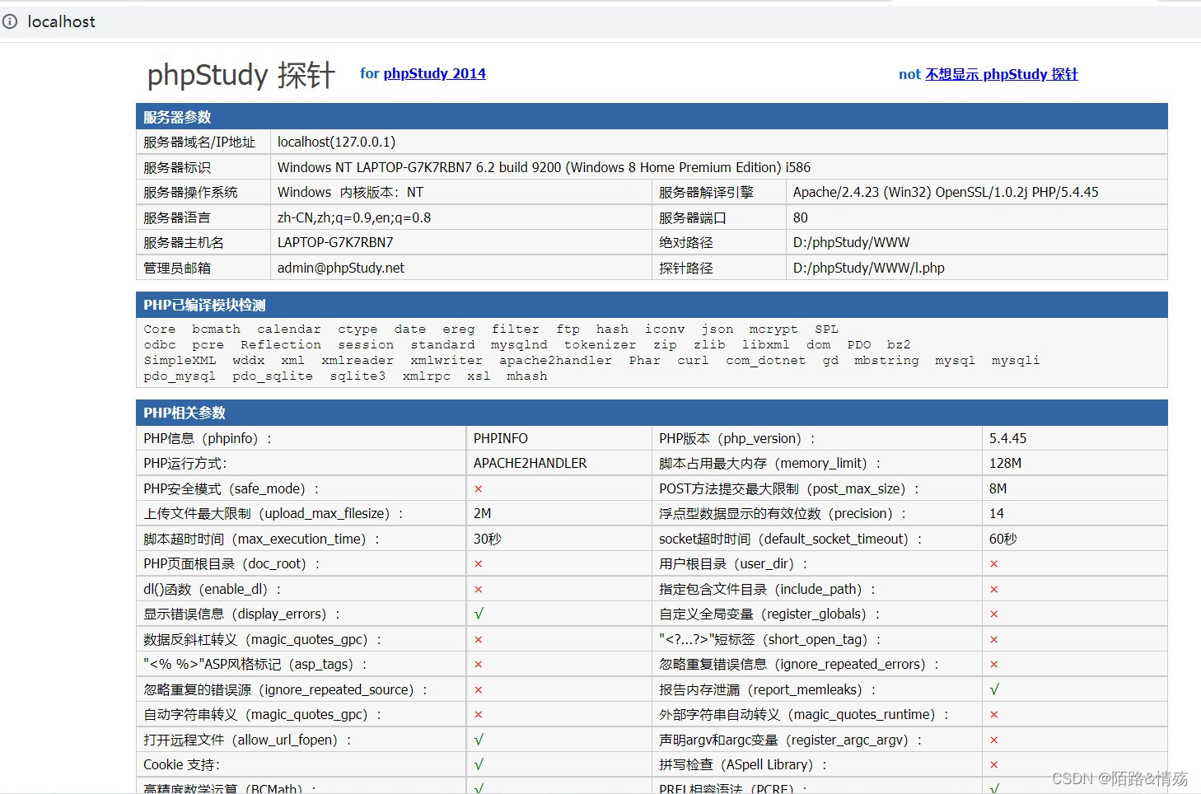Screen dimensions: 1201x794
Task: Click the memory_limit value 128M
Action: pos(1005,464)
